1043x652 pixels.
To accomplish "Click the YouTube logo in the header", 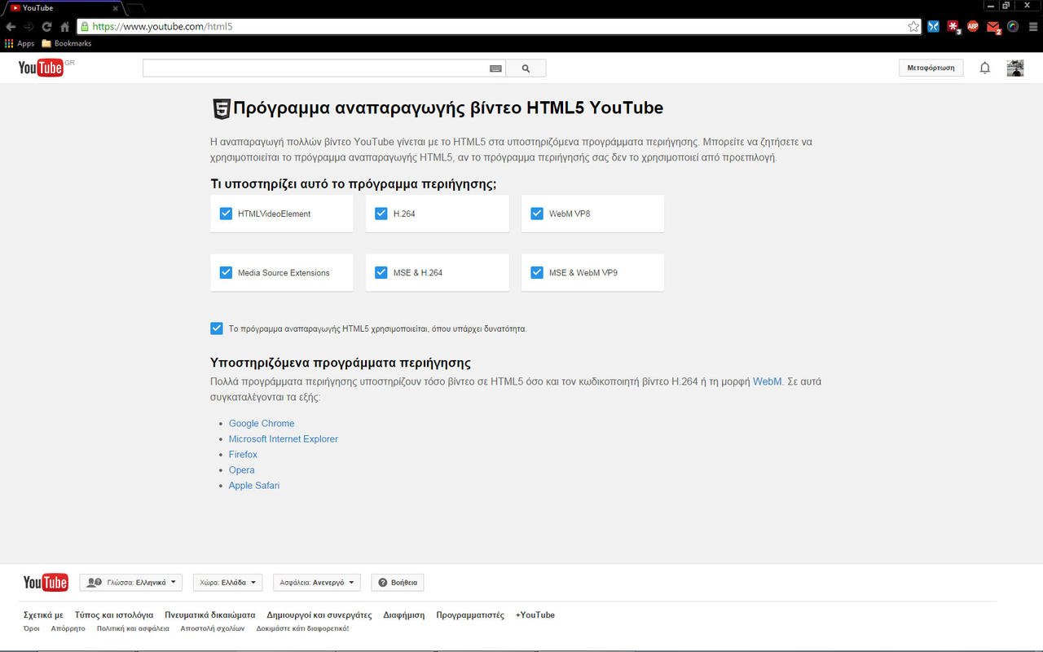I will coord(41,68).
